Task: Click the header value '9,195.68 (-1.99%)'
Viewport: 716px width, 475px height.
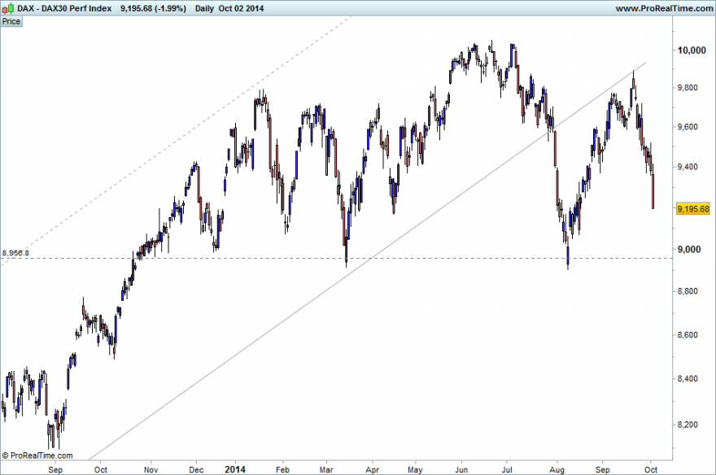Action: tap(154, 8)
